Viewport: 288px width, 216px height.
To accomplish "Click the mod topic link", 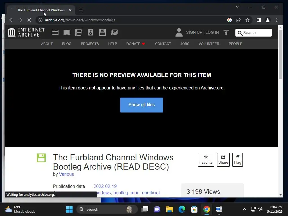I will point(135,193).
